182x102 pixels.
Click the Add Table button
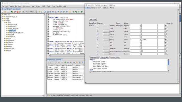(x=93, y=19)
